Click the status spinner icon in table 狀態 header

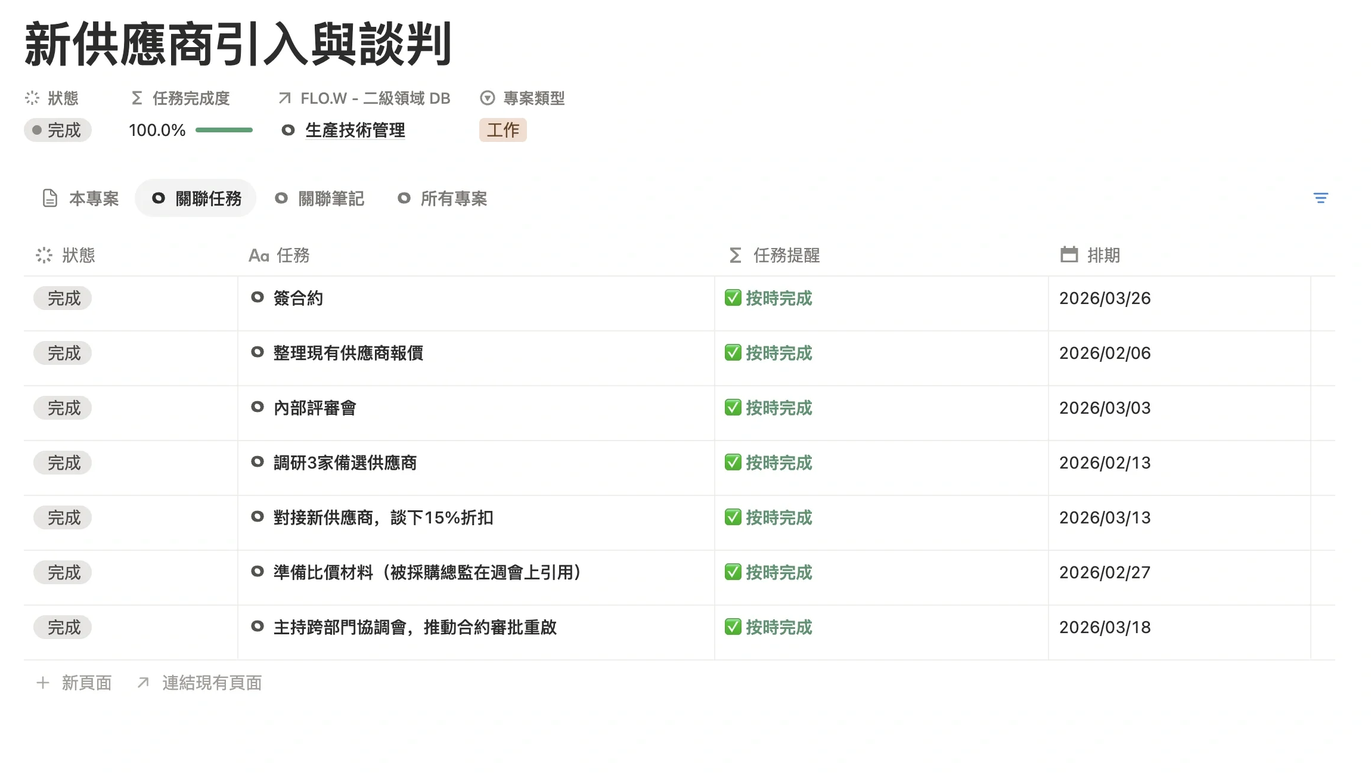(44, 255)
